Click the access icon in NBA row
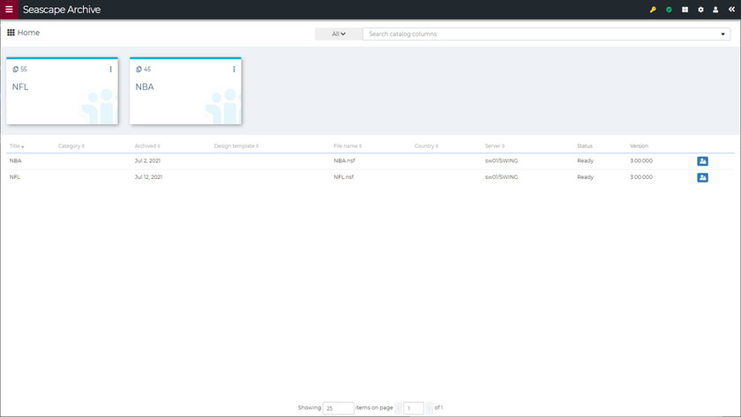Image resolution: width=741 pixels, height=417 pixels. point(702,161)
